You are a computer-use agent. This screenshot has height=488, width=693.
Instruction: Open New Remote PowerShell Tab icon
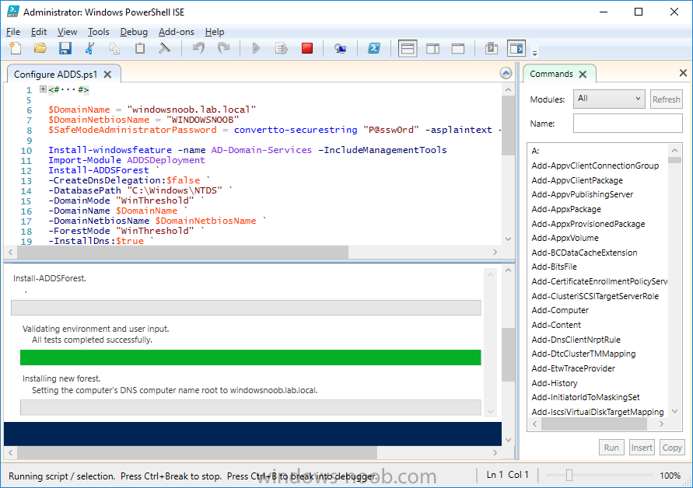340,49
